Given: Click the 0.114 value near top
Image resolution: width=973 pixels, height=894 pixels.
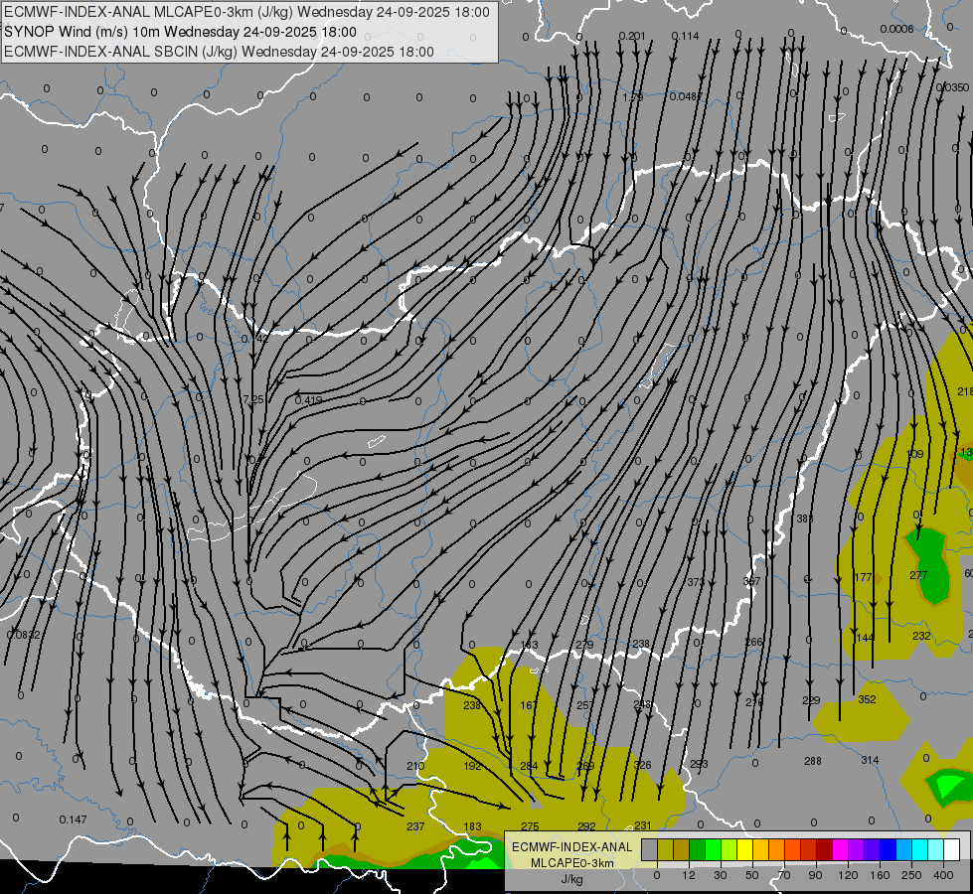Looking at the screenshot, I should coord(685,36).
